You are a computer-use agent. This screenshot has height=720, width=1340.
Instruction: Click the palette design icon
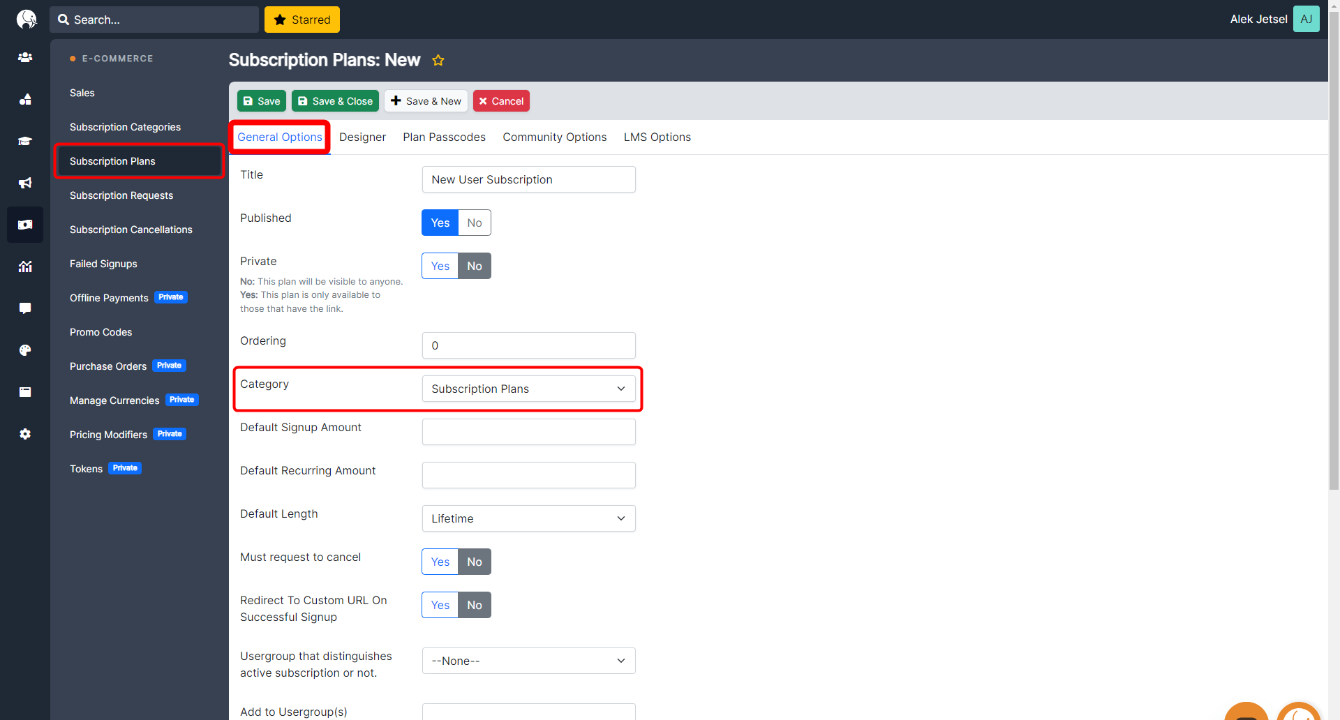coord(25,350)
